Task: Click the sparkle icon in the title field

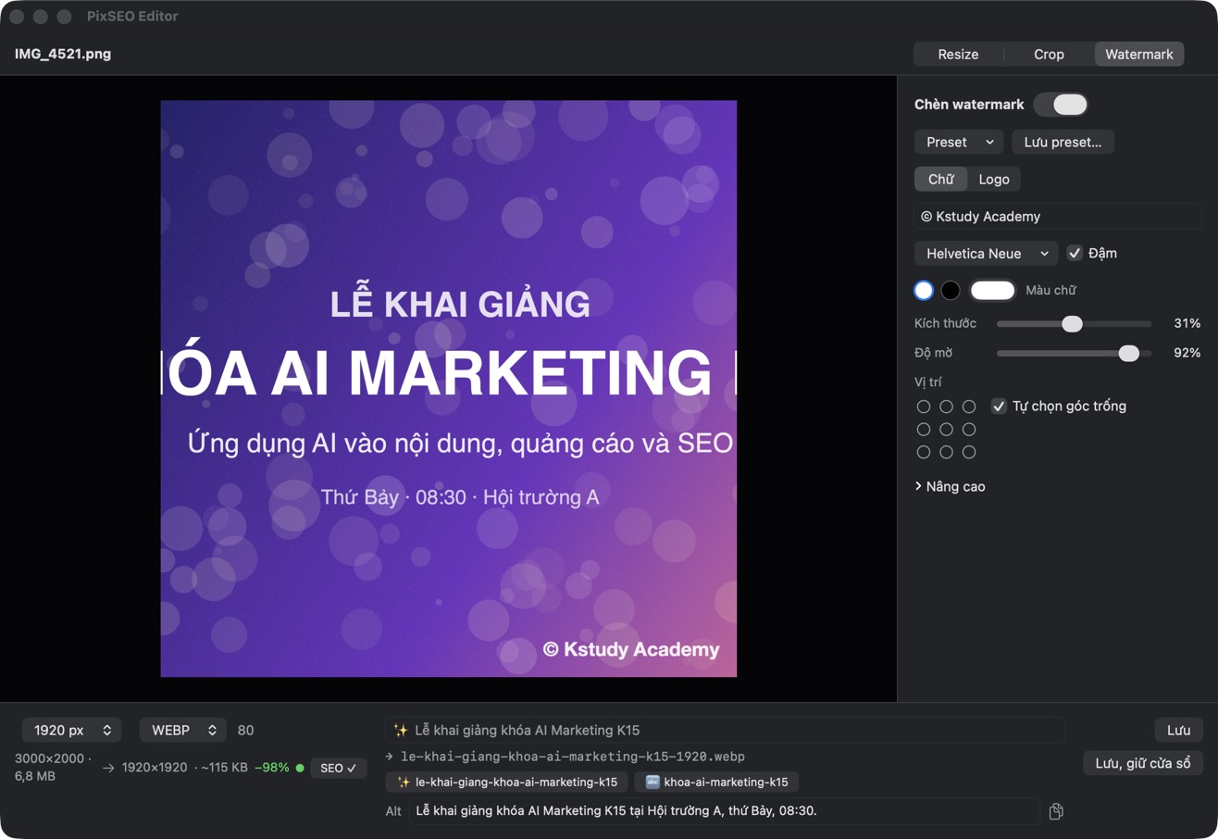Action: (401, 730)
